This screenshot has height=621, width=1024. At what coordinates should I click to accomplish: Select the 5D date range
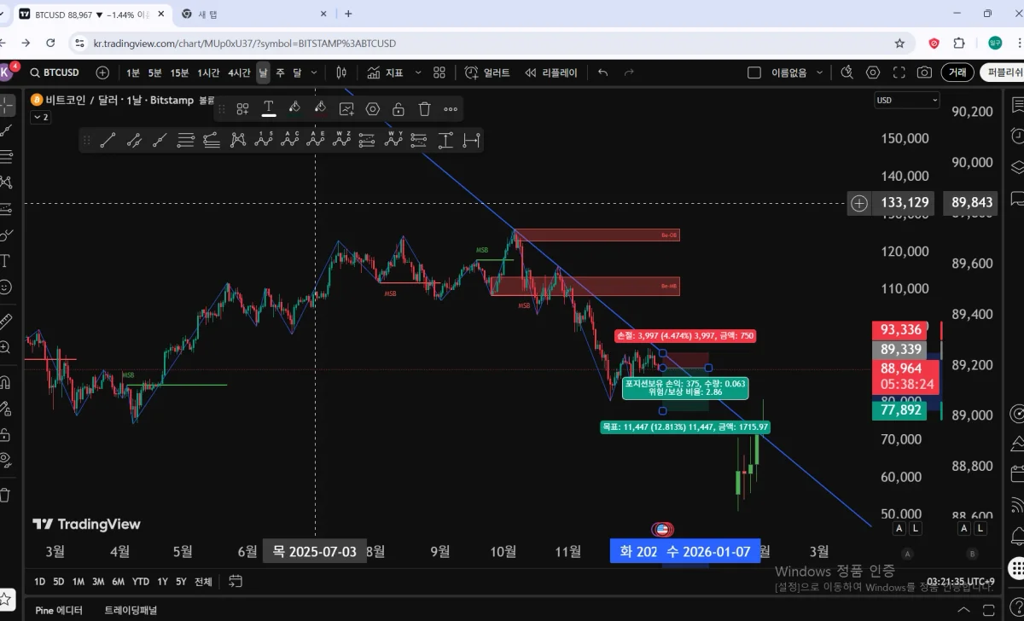[59, 582]
